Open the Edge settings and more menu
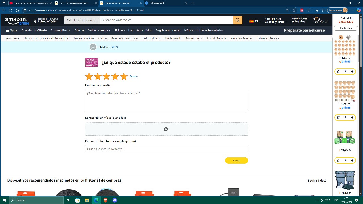Screen dimensions: 363x204 click(352, 10)
